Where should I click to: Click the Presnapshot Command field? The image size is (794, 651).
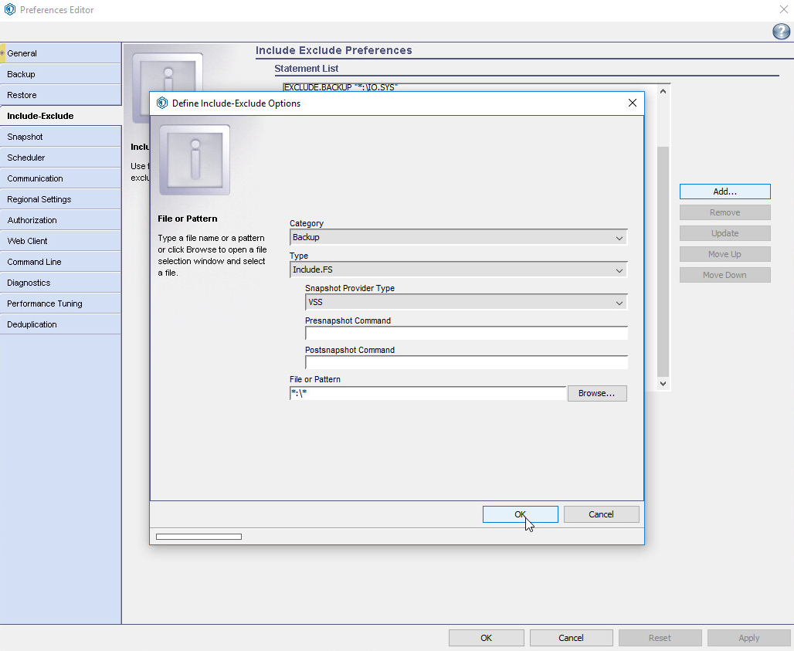[466, 334]
